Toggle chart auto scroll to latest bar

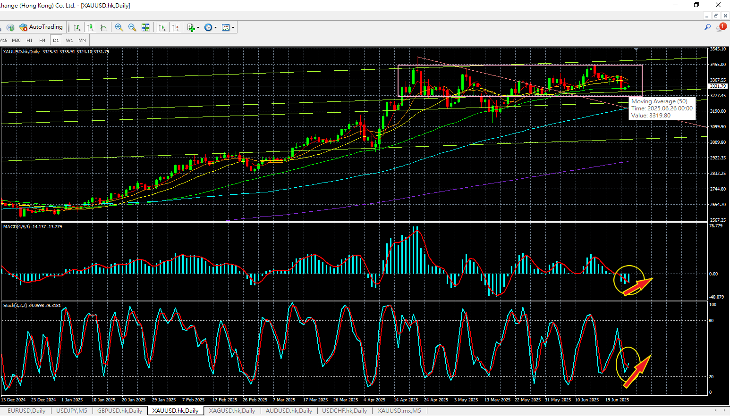pyautogui.click(x=162, y=27)
